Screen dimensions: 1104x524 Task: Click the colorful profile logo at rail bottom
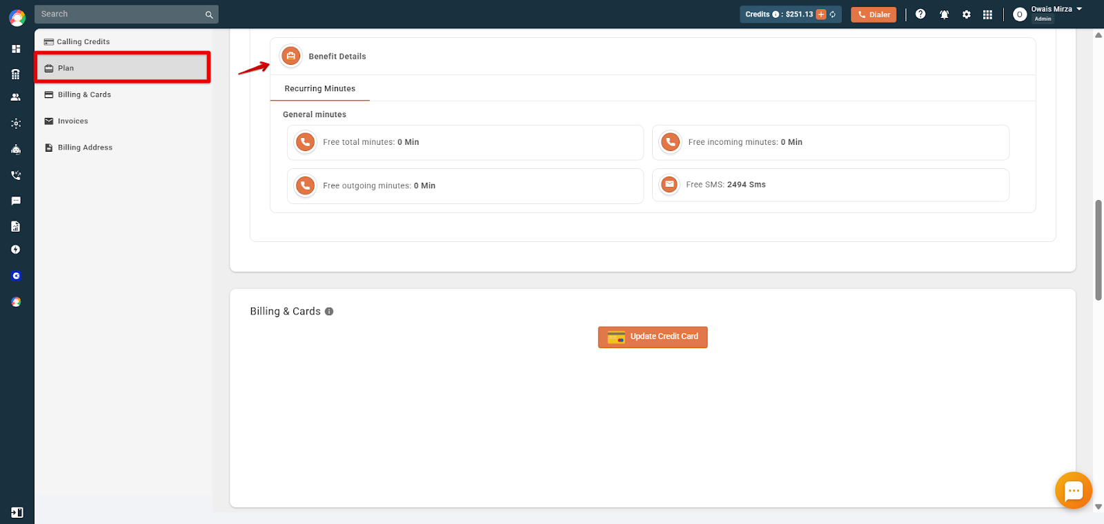pos(16,302)
